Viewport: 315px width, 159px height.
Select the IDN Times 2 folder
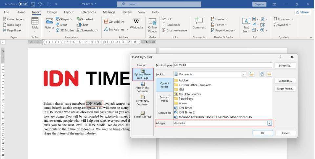coord(186,112)
